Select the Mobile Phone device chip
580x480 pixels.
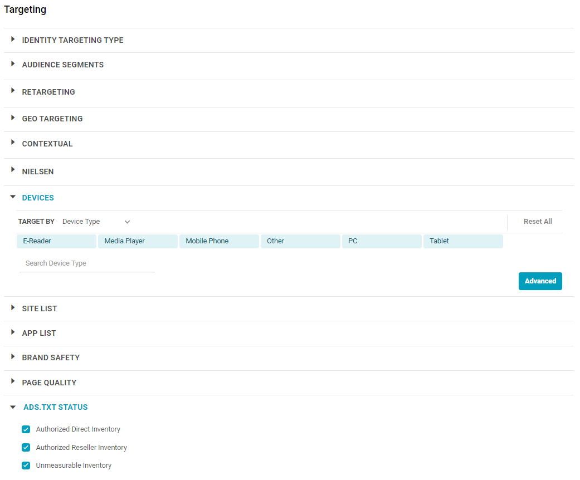(219, 241)
